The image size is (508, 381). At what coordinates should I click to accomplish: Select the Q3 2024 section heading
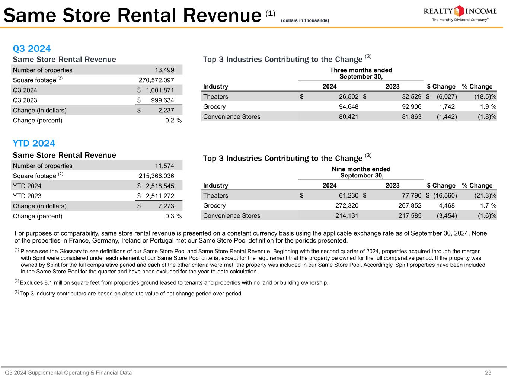pos(32,48)
